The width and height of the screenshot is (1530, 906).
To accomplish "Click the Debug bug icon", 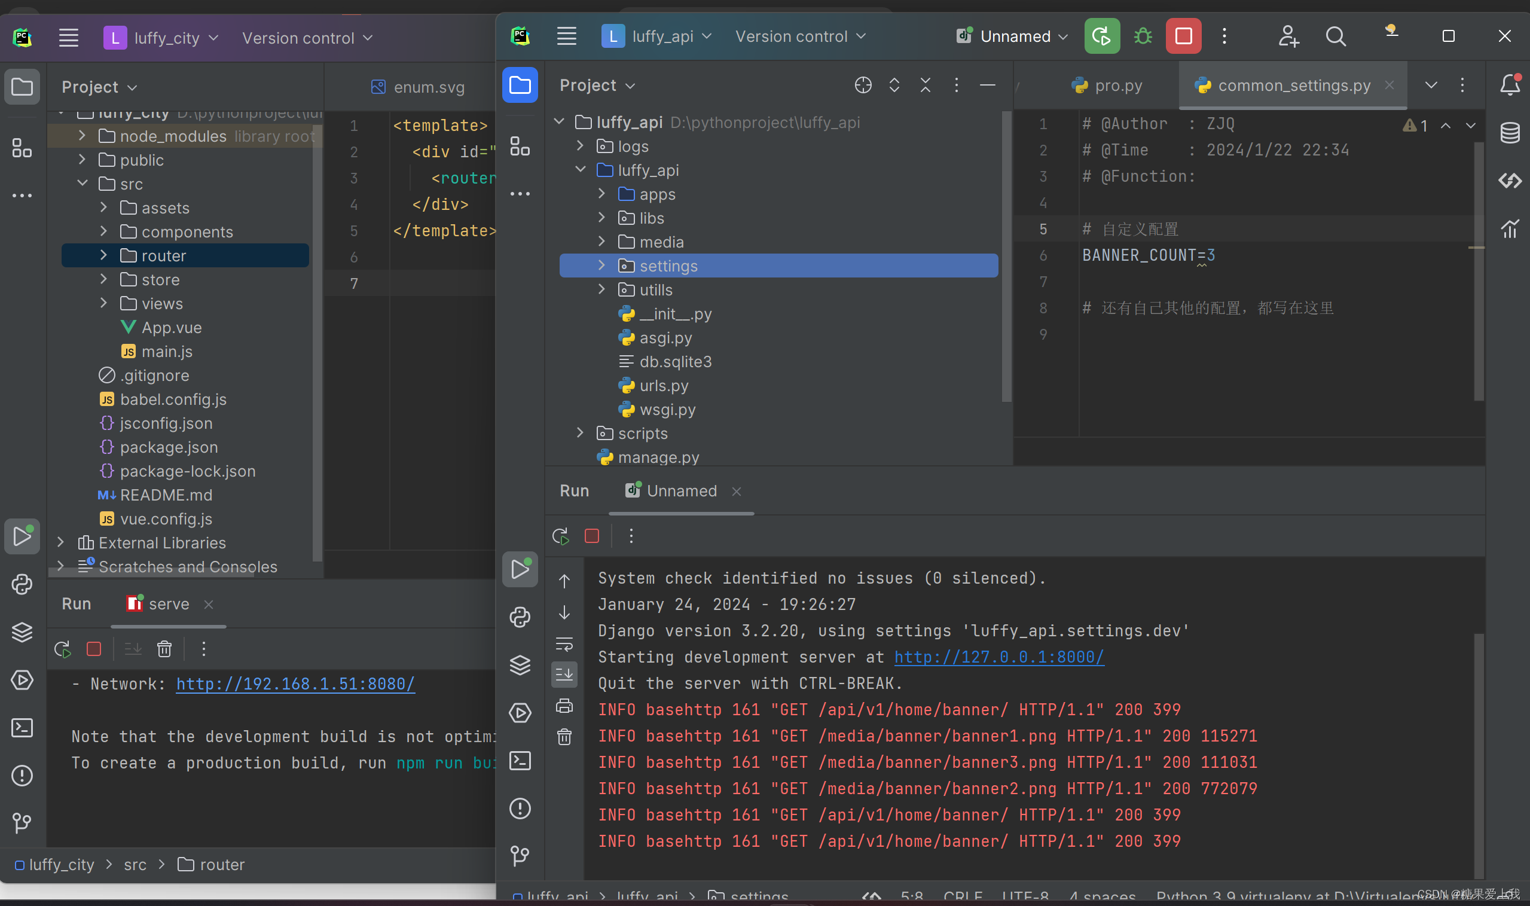I will pos(1143,36).
